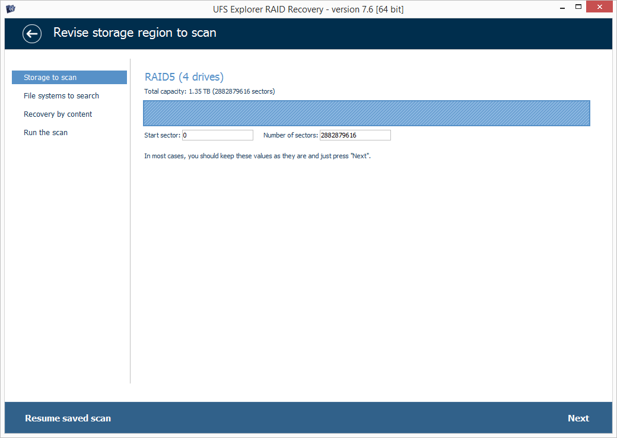This screenshot has width=617, height=438.
Task: Switch to the Run the scan step
Action: [46, 133]
